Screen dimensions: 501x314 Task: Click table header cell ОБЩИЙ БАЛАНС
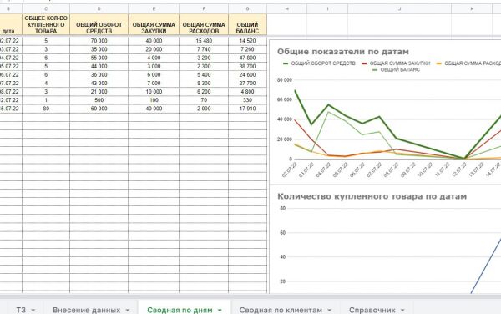(248, 24)
